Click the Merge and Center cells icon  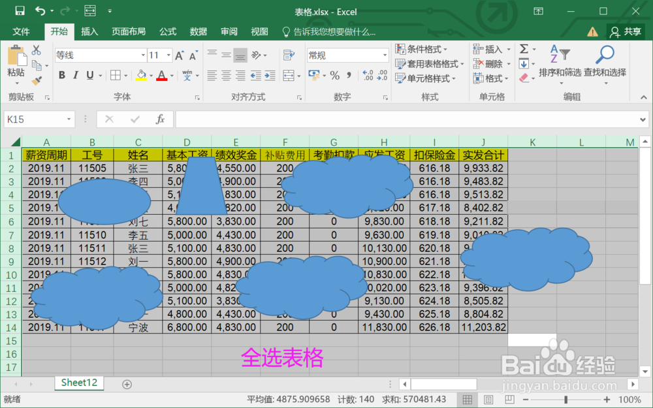[x=289, y=75]
